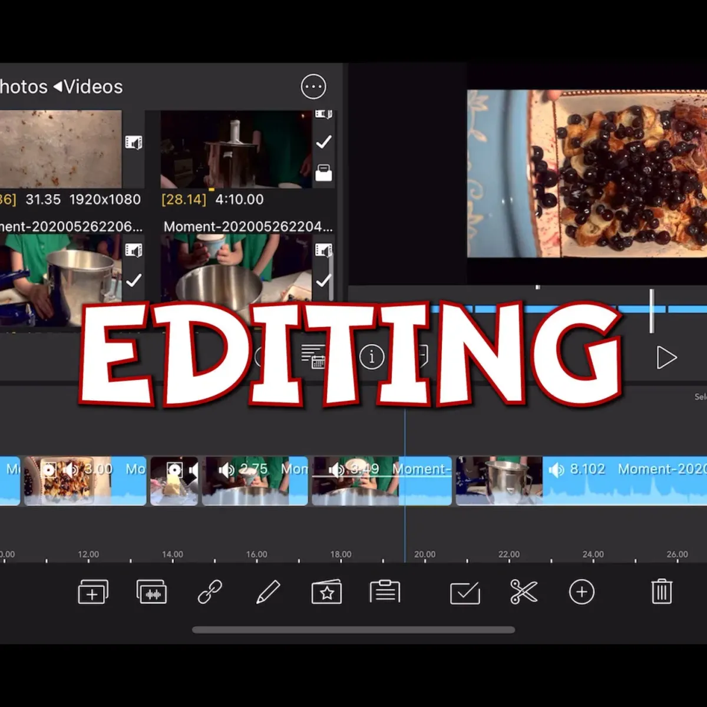Split the clip with the scissors tool

pos(524,592)
